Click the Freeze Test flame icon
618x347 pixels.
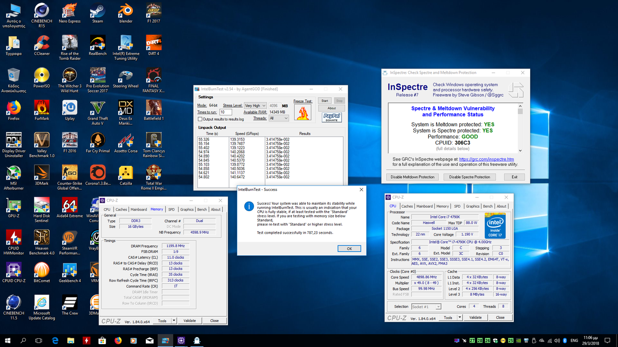pyautogui.click(x=303, y=112)
